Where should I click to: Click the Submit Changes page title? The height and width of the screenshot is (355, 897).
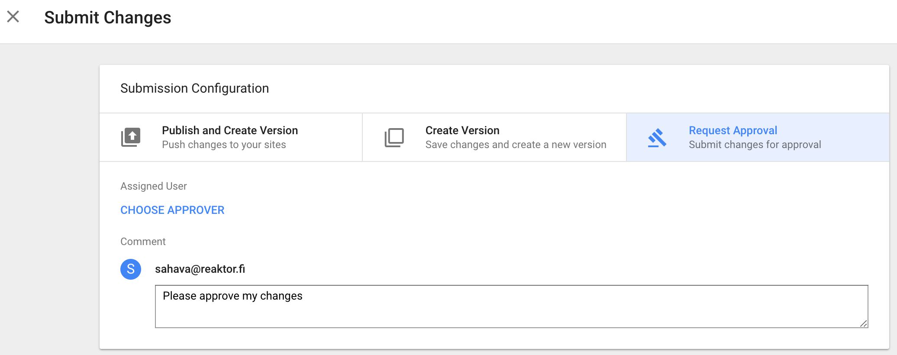tap(108, 17)
